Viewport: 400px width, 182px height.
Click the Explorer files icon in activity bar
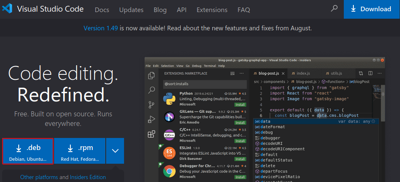pyautogui.click(x=152, y=75)
